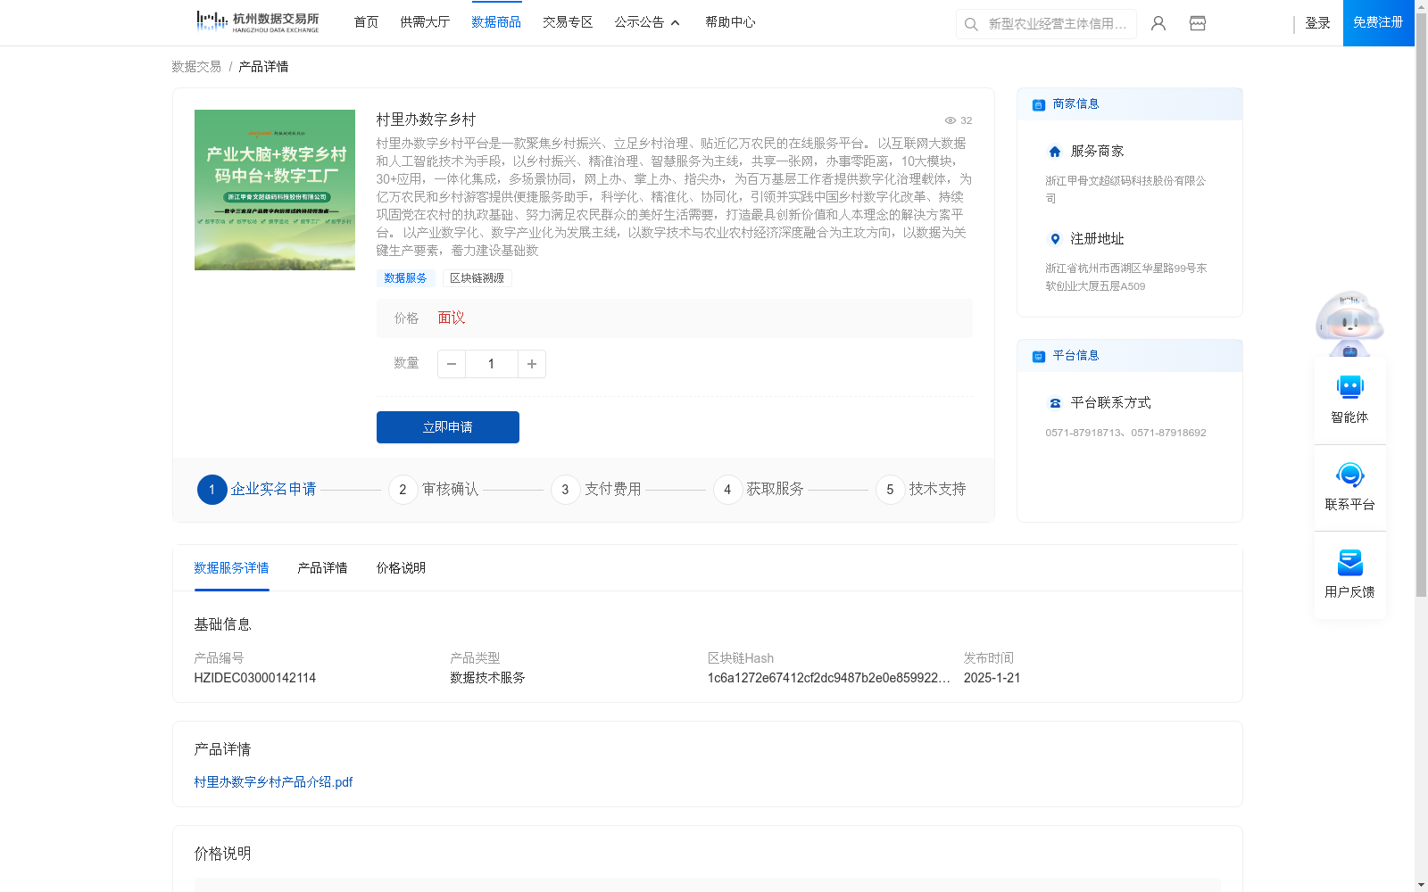
Task: Switch to 数据服务详情 tab
Action: pyautogui.click(x=231, y=568)
